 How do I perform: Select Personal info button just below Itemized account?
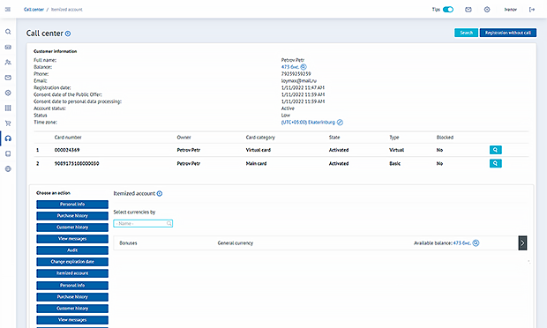[72, 286]
